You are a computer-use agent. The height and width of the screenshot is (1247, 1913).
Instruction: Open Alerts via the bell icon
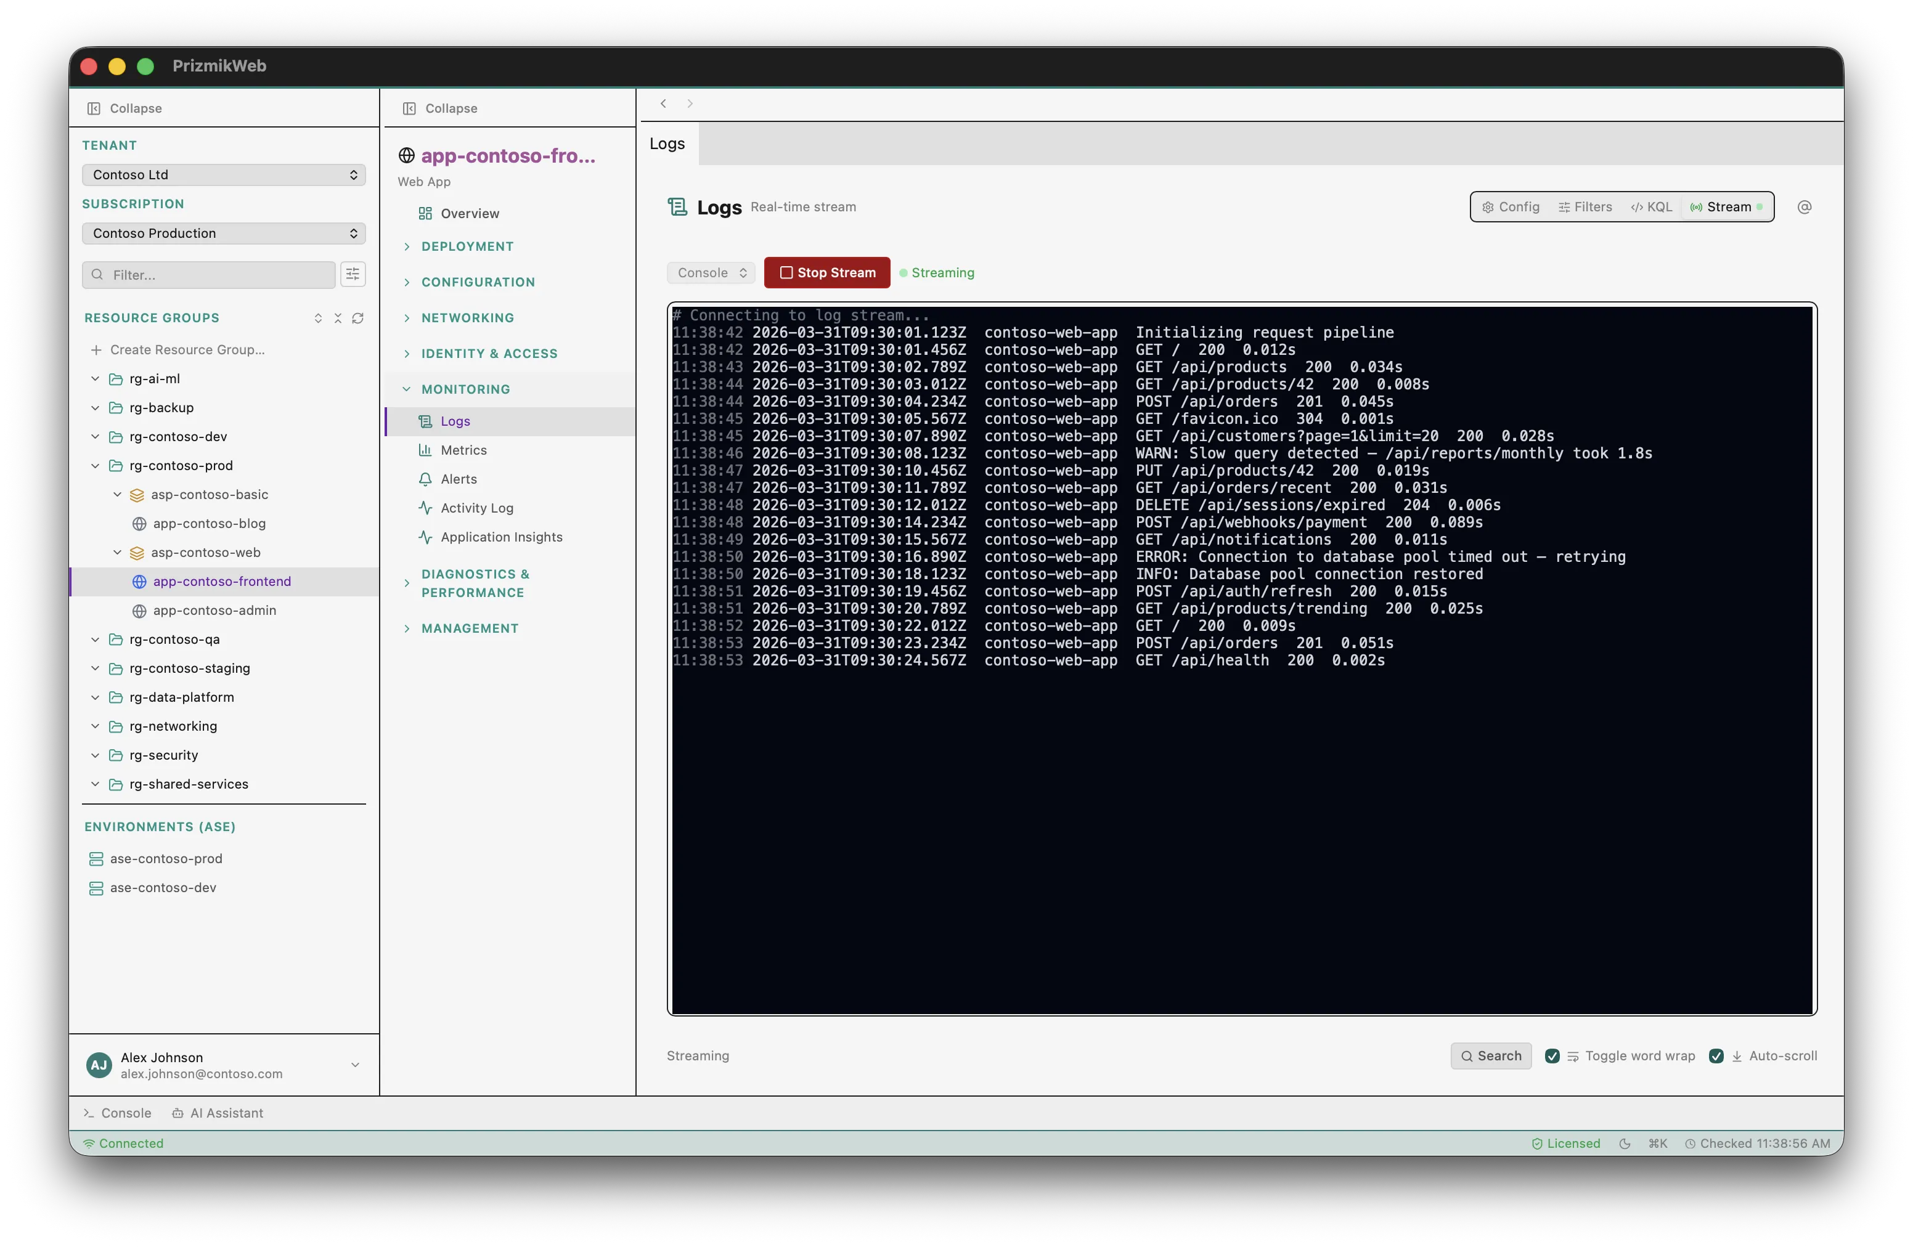[x=425, y=479]
